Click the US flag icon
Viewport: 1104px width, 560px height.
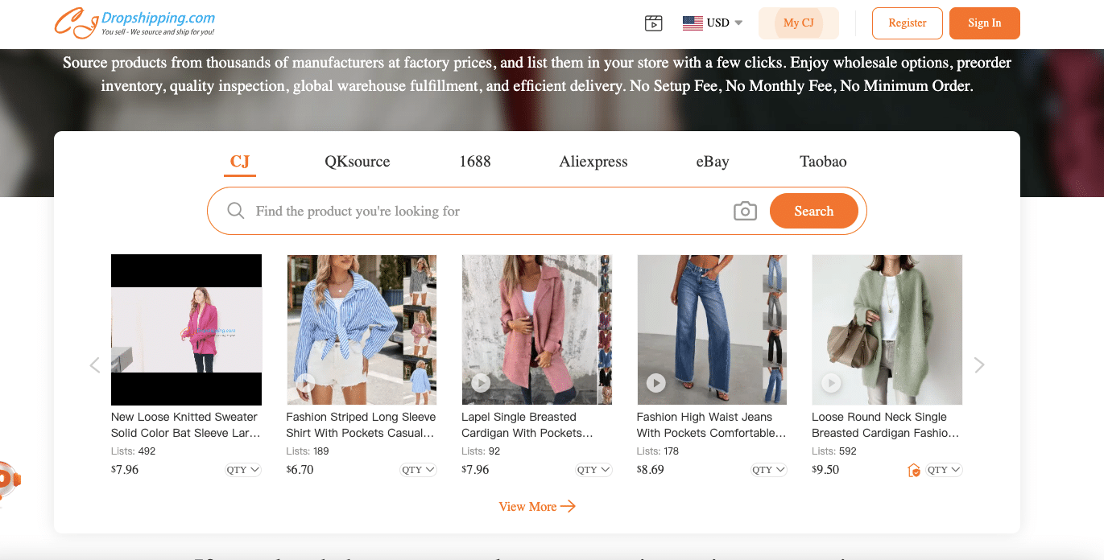click(692, 23)
